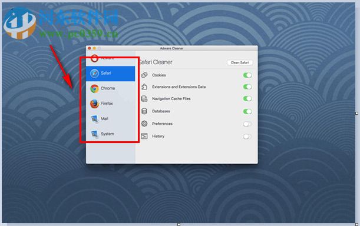Enable the History toggle
360x226 pixels.
(x=247, y=137)
